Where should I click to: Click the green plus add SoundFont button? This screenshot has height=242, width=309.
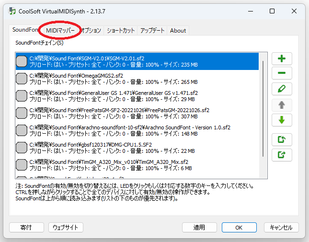tap(282, 58)
